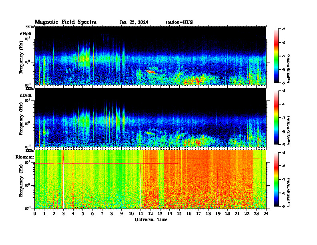Select the "dH/dt" panel label
317x245 pixels.
pos(26,34)
